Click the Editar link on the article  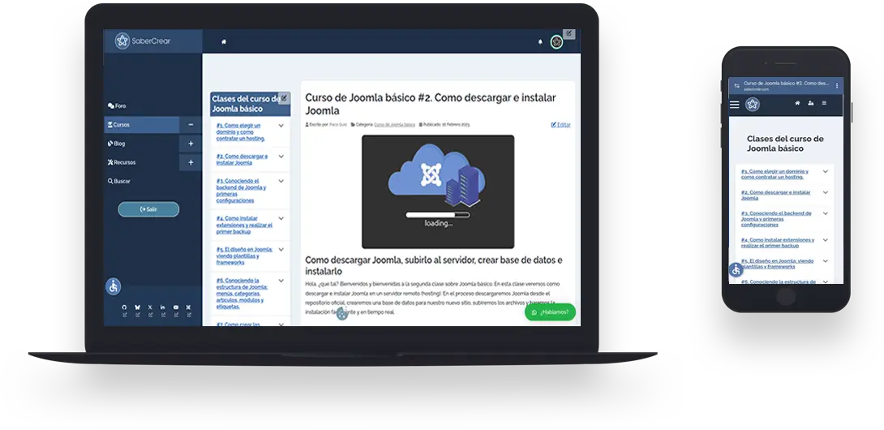[x=561, y=125]
